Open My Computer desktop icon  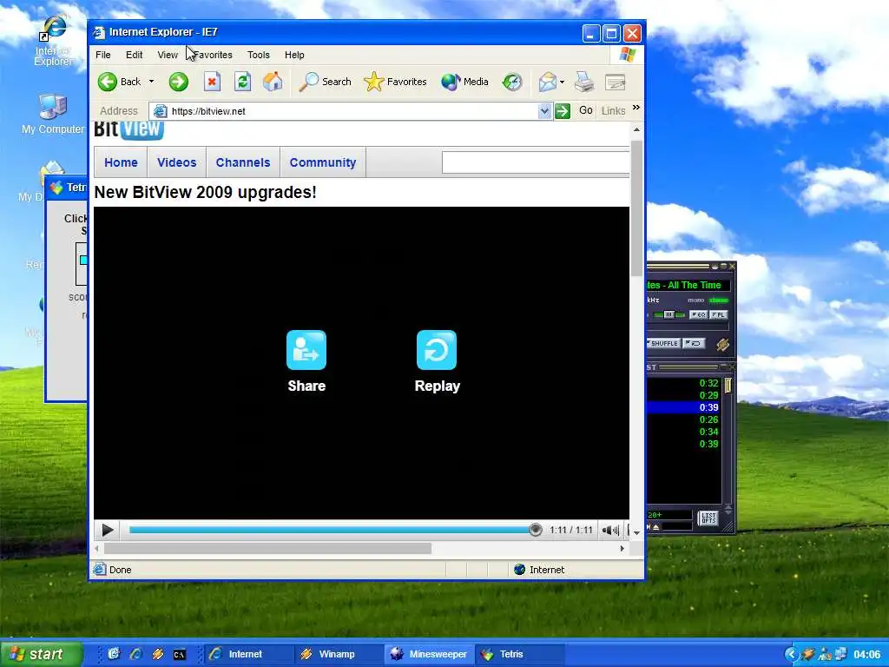(53, 115)
